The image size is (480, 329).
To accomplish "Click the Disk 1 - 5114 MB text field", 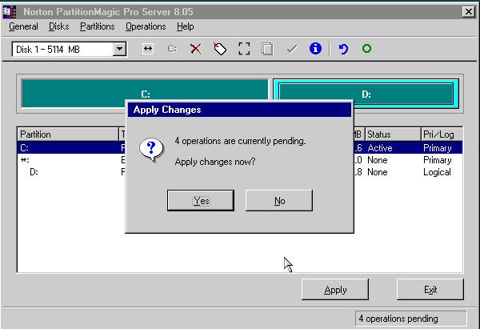I will click(62, 50).
